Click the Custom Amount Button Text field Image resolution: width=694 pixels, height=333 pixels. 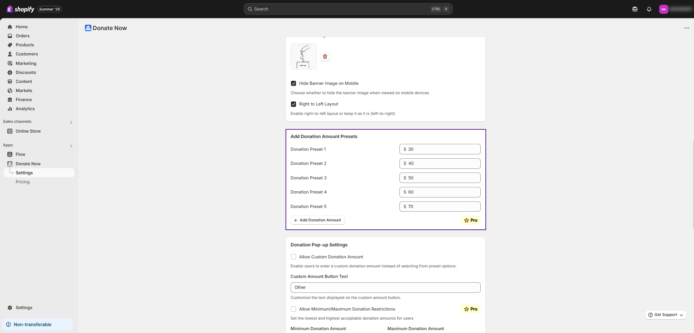click(x=386, y=287)
